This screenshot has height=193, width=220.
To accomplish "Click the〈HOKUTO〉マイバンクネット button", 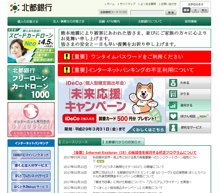I will pos(31,155).
